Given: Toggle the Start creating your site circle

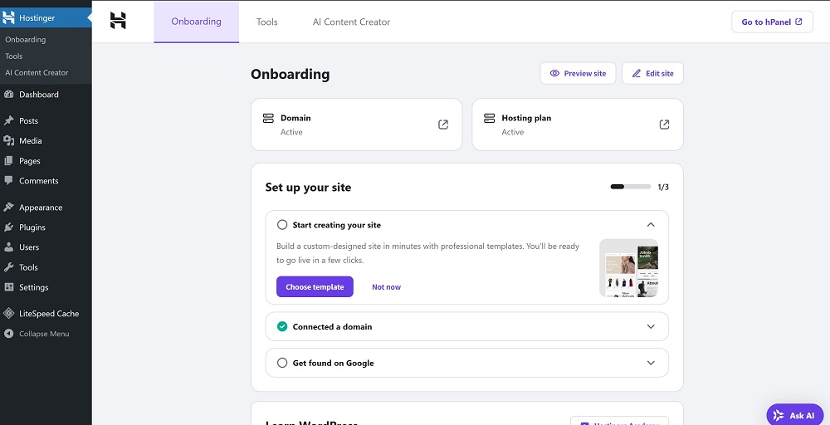Looking at the screenshot, I should coord(282,225).
